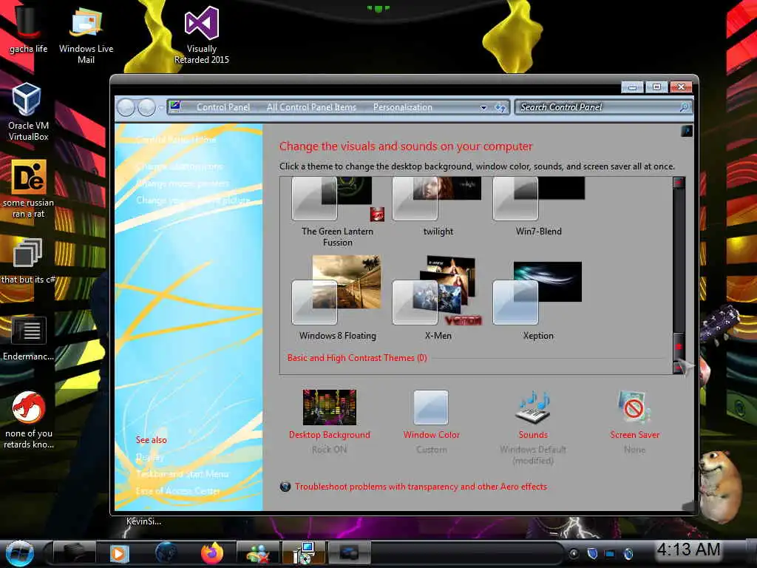Click the Custom window color label
The image size is (757, 568).
[x=431, y=449]
